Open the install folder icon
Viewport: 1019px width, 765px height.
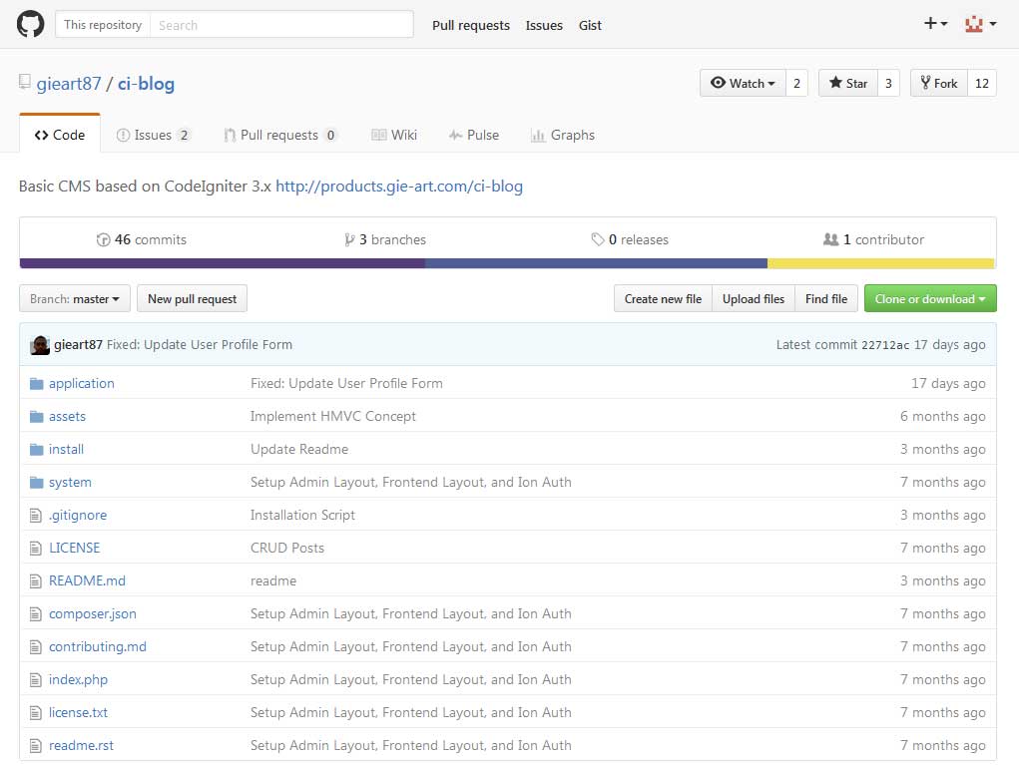36,450
